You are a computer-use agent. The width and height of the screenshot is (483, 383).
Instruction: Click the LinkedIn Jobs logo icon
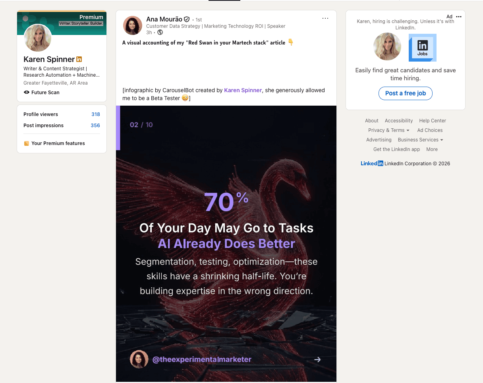422,48
